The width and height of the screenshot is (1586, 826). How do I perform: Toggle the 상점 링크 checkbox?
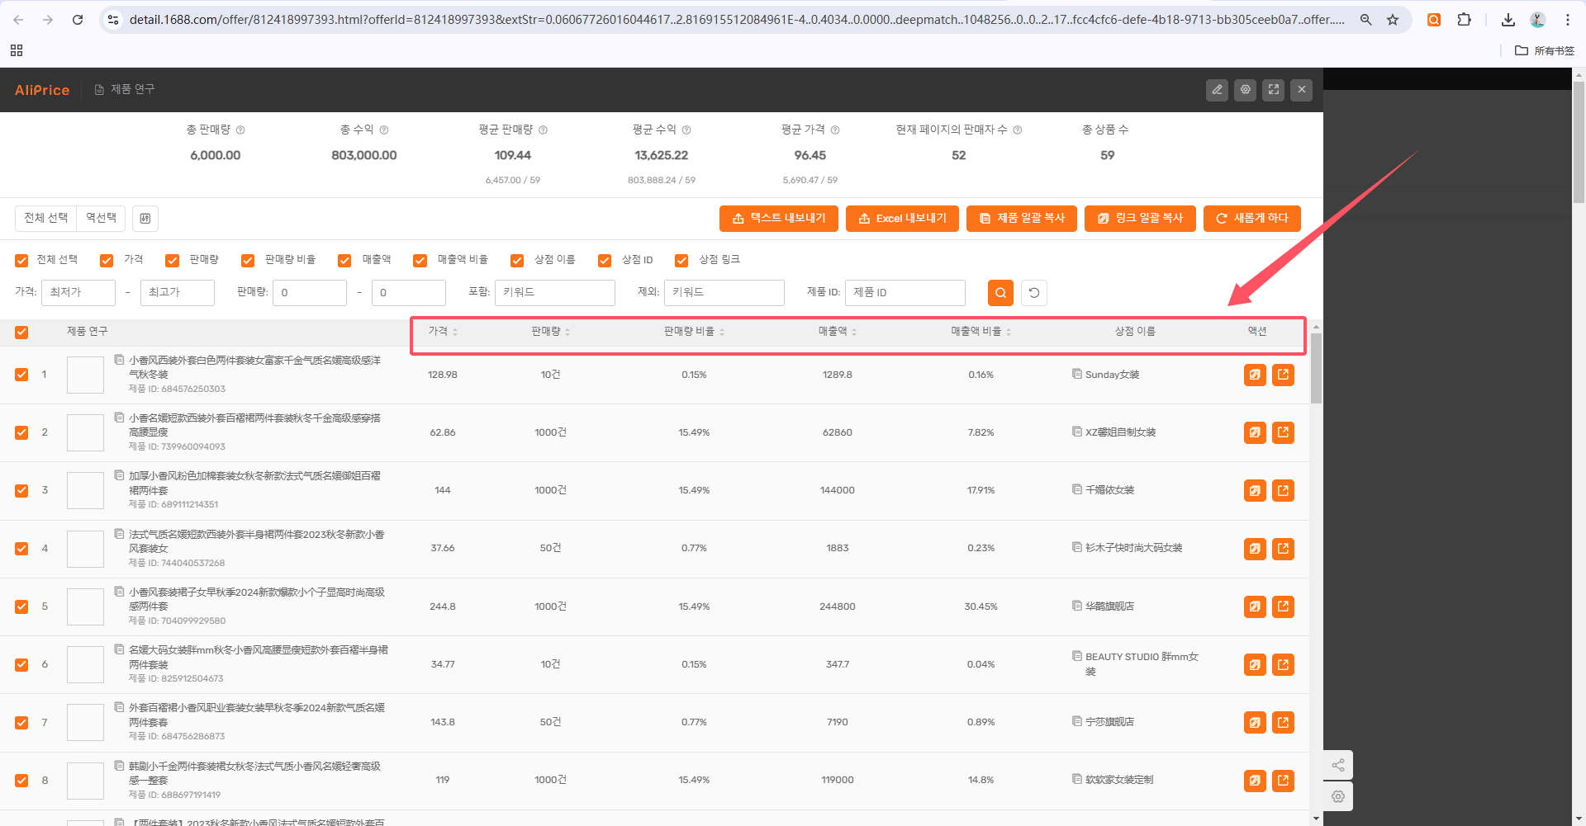(681, 261)
